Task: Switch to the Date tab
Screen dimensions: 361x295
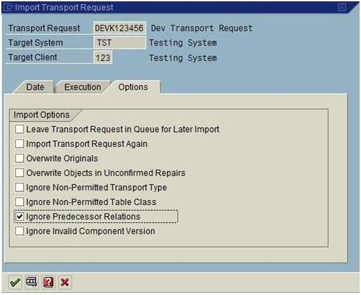Action: 35,87
